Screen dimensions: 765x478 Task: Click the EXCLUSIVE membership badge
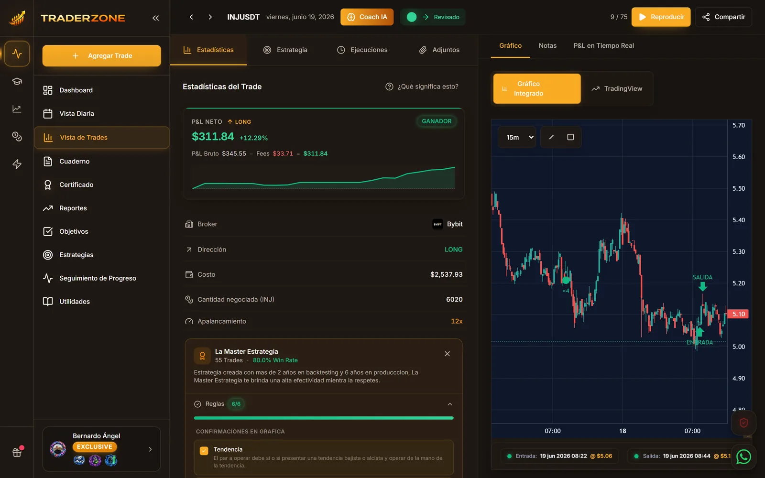coord(95,447)
